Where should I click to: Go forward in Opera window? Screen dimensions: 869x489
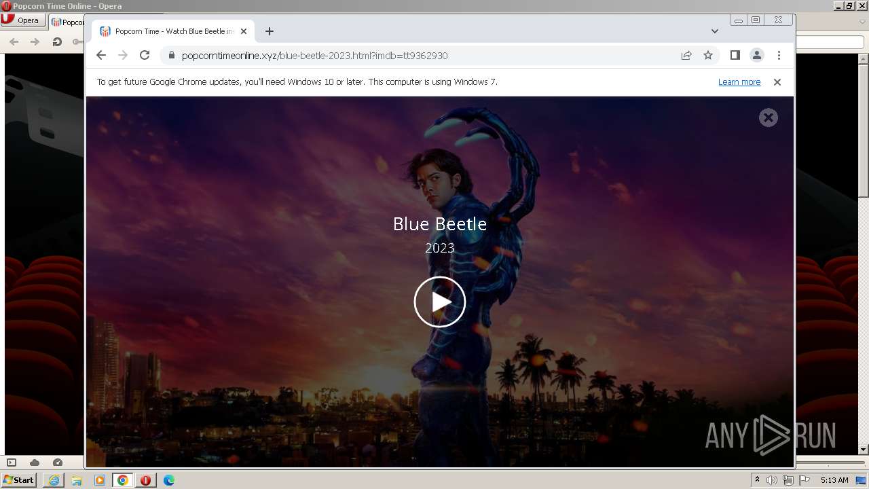point(35,41)
